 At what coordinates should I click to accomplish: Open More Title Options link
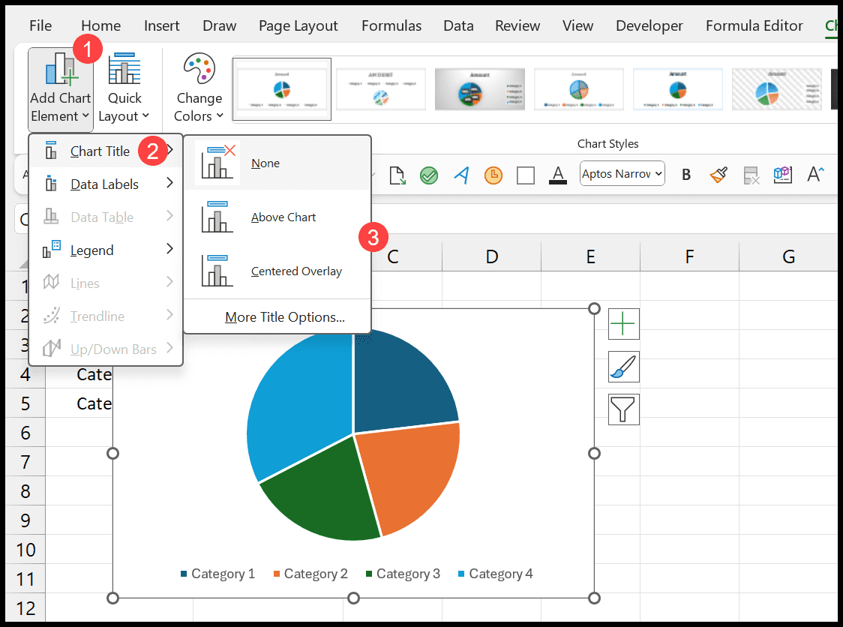point(285,317)
